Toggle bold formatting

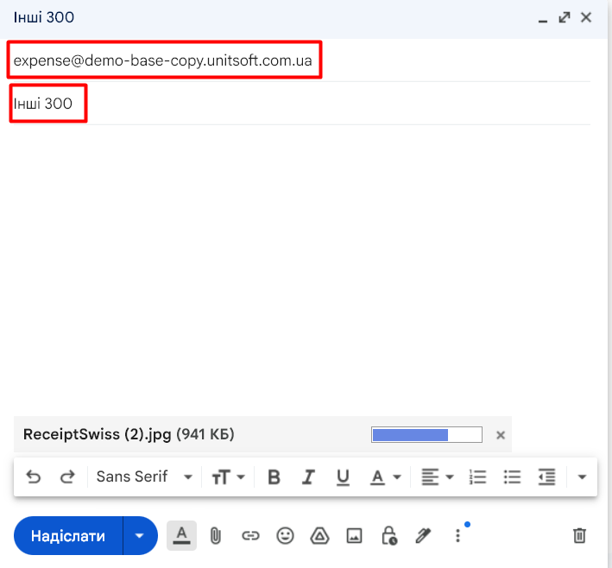click(x=274, y=476)
